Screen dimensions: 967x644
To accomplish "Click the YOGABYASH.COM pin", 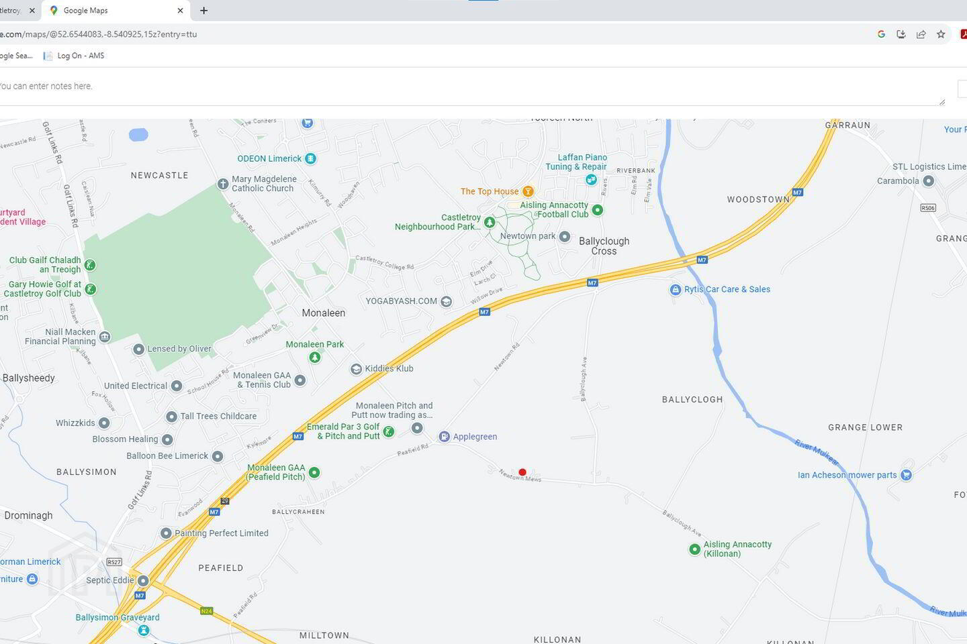I will tap(447, 302).
